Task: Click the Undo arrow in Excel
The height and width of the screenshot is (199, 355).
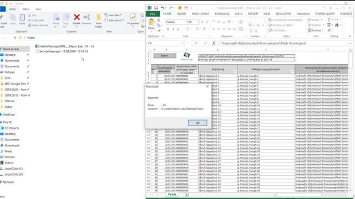Action: click(163, 8)
